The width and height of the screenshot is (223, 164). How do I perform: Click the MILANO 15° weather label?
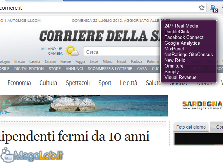(52, 49)
